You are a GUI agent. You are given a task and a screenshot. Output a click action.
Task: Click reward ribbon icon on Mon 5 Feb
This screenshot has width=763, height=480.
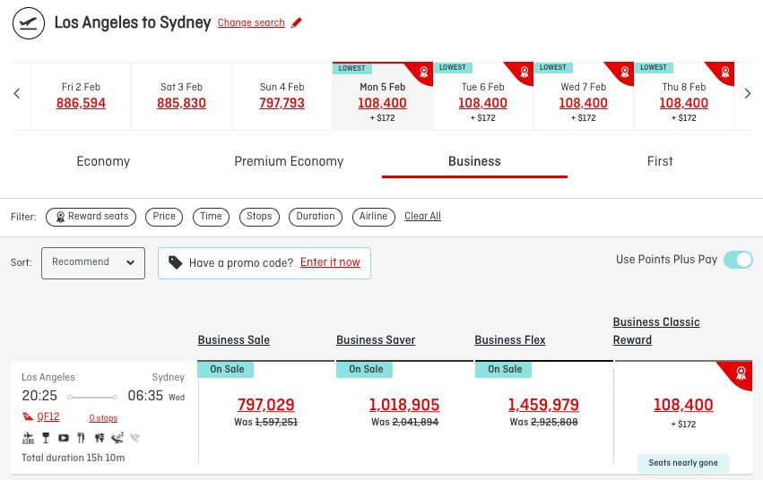click(x=423, y=72)
